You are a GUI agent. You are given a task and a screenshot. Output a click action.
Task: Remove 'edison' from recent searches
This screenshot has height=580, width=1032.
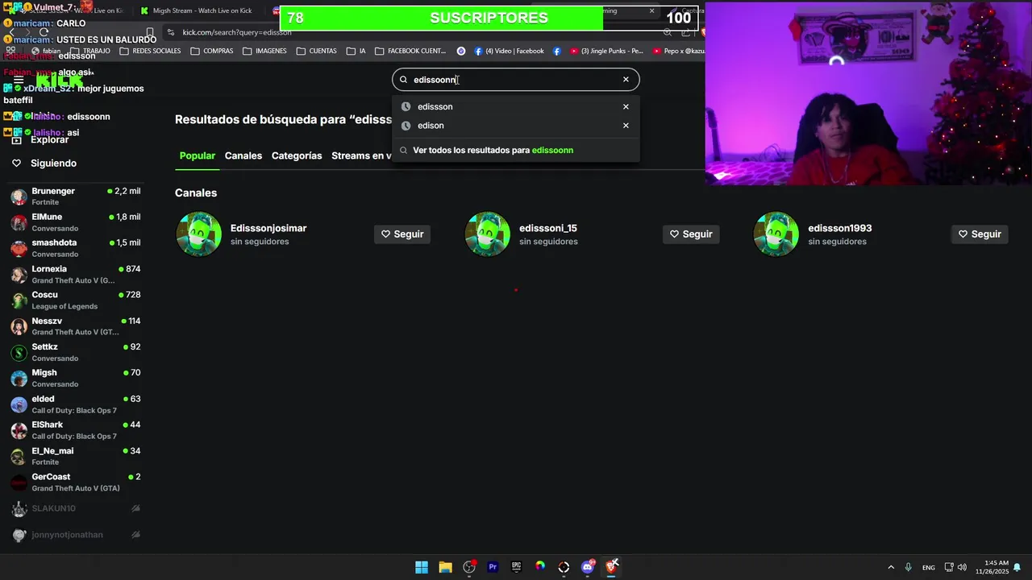tap(626, 126)
